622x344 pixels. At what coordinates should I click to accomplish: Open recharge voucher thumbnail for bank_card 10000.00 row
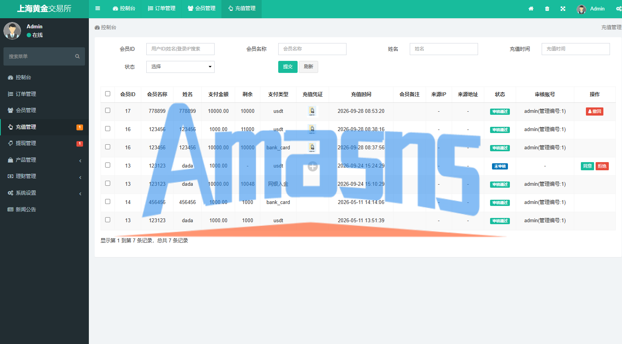click(312, 147)
